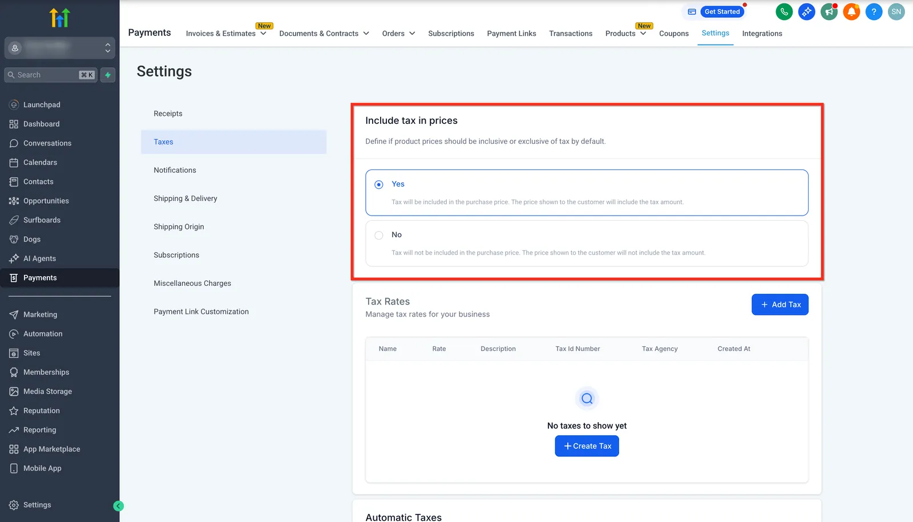The image size is (913, 522).
Task: Open the Coupons tab
Action: click(674, 34)
